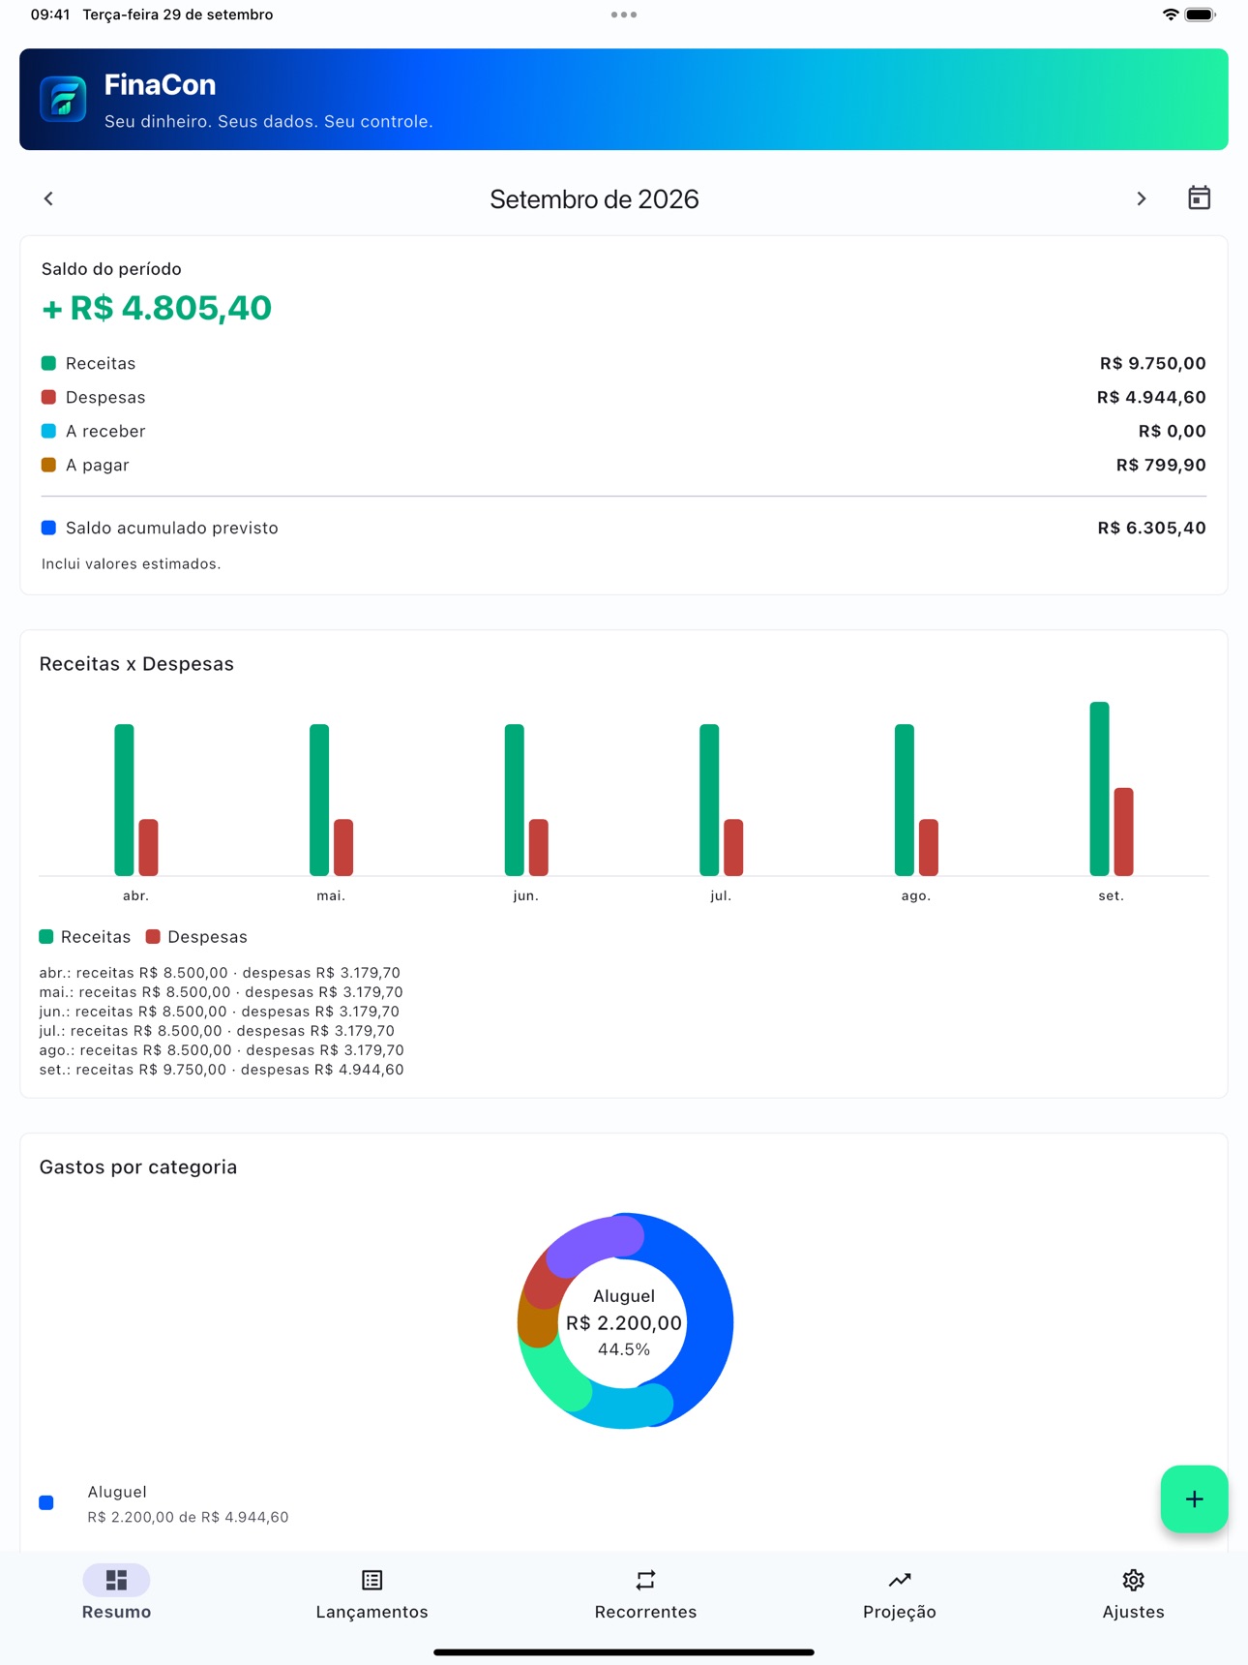Tap the three-dot multitasking menu at top
1248x1665 pixels.
[624, 15]
